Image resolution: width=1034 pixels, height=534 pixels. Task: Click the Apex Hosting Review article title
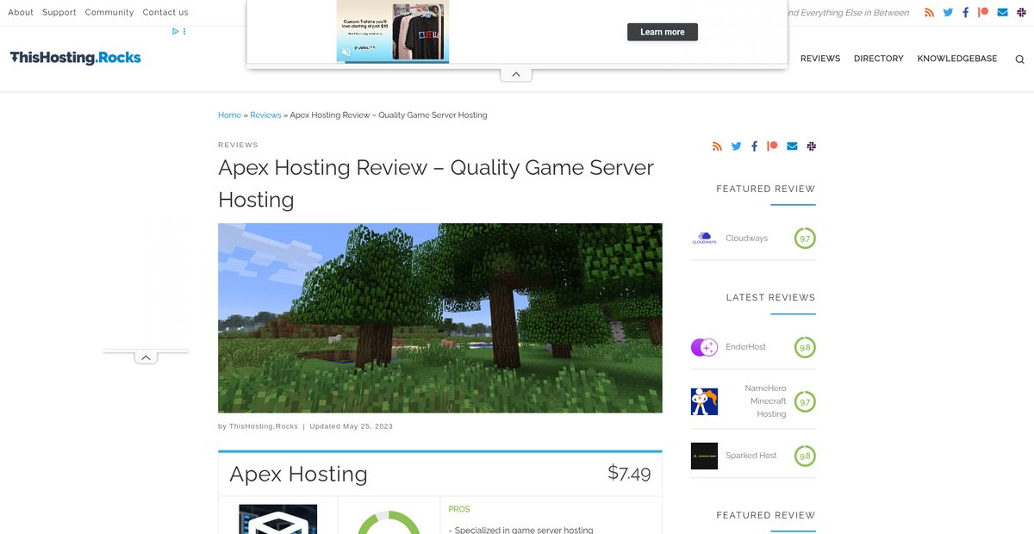[x=436, y=183]
